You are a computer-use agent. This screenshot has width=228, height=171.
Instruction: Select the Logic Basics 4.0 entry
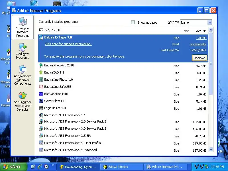[x=123, y=108]
